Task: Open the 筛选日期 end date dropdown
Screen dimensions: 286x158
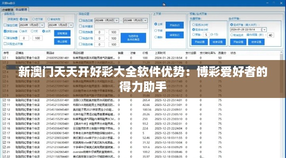Action: (x=145, y=21)
